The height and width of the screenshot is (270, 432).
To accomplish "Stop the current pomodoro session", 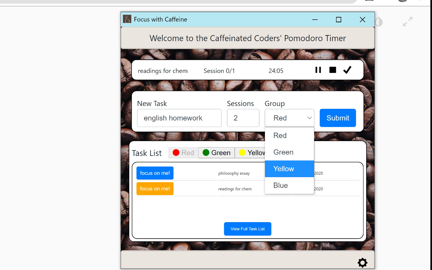I will point(332,70).
